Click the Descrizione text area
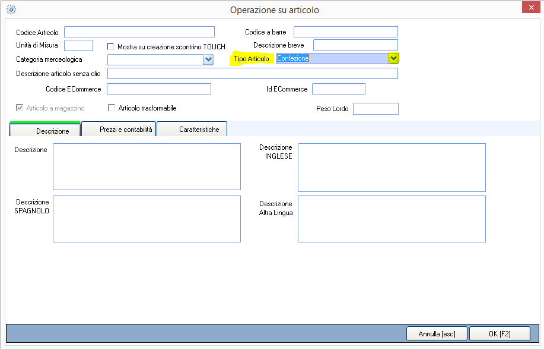The image size is (544, 350). pos(147,167)
